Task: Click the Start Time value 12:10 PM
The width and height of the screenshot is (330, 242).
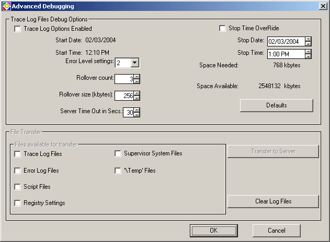Action: 97,53
